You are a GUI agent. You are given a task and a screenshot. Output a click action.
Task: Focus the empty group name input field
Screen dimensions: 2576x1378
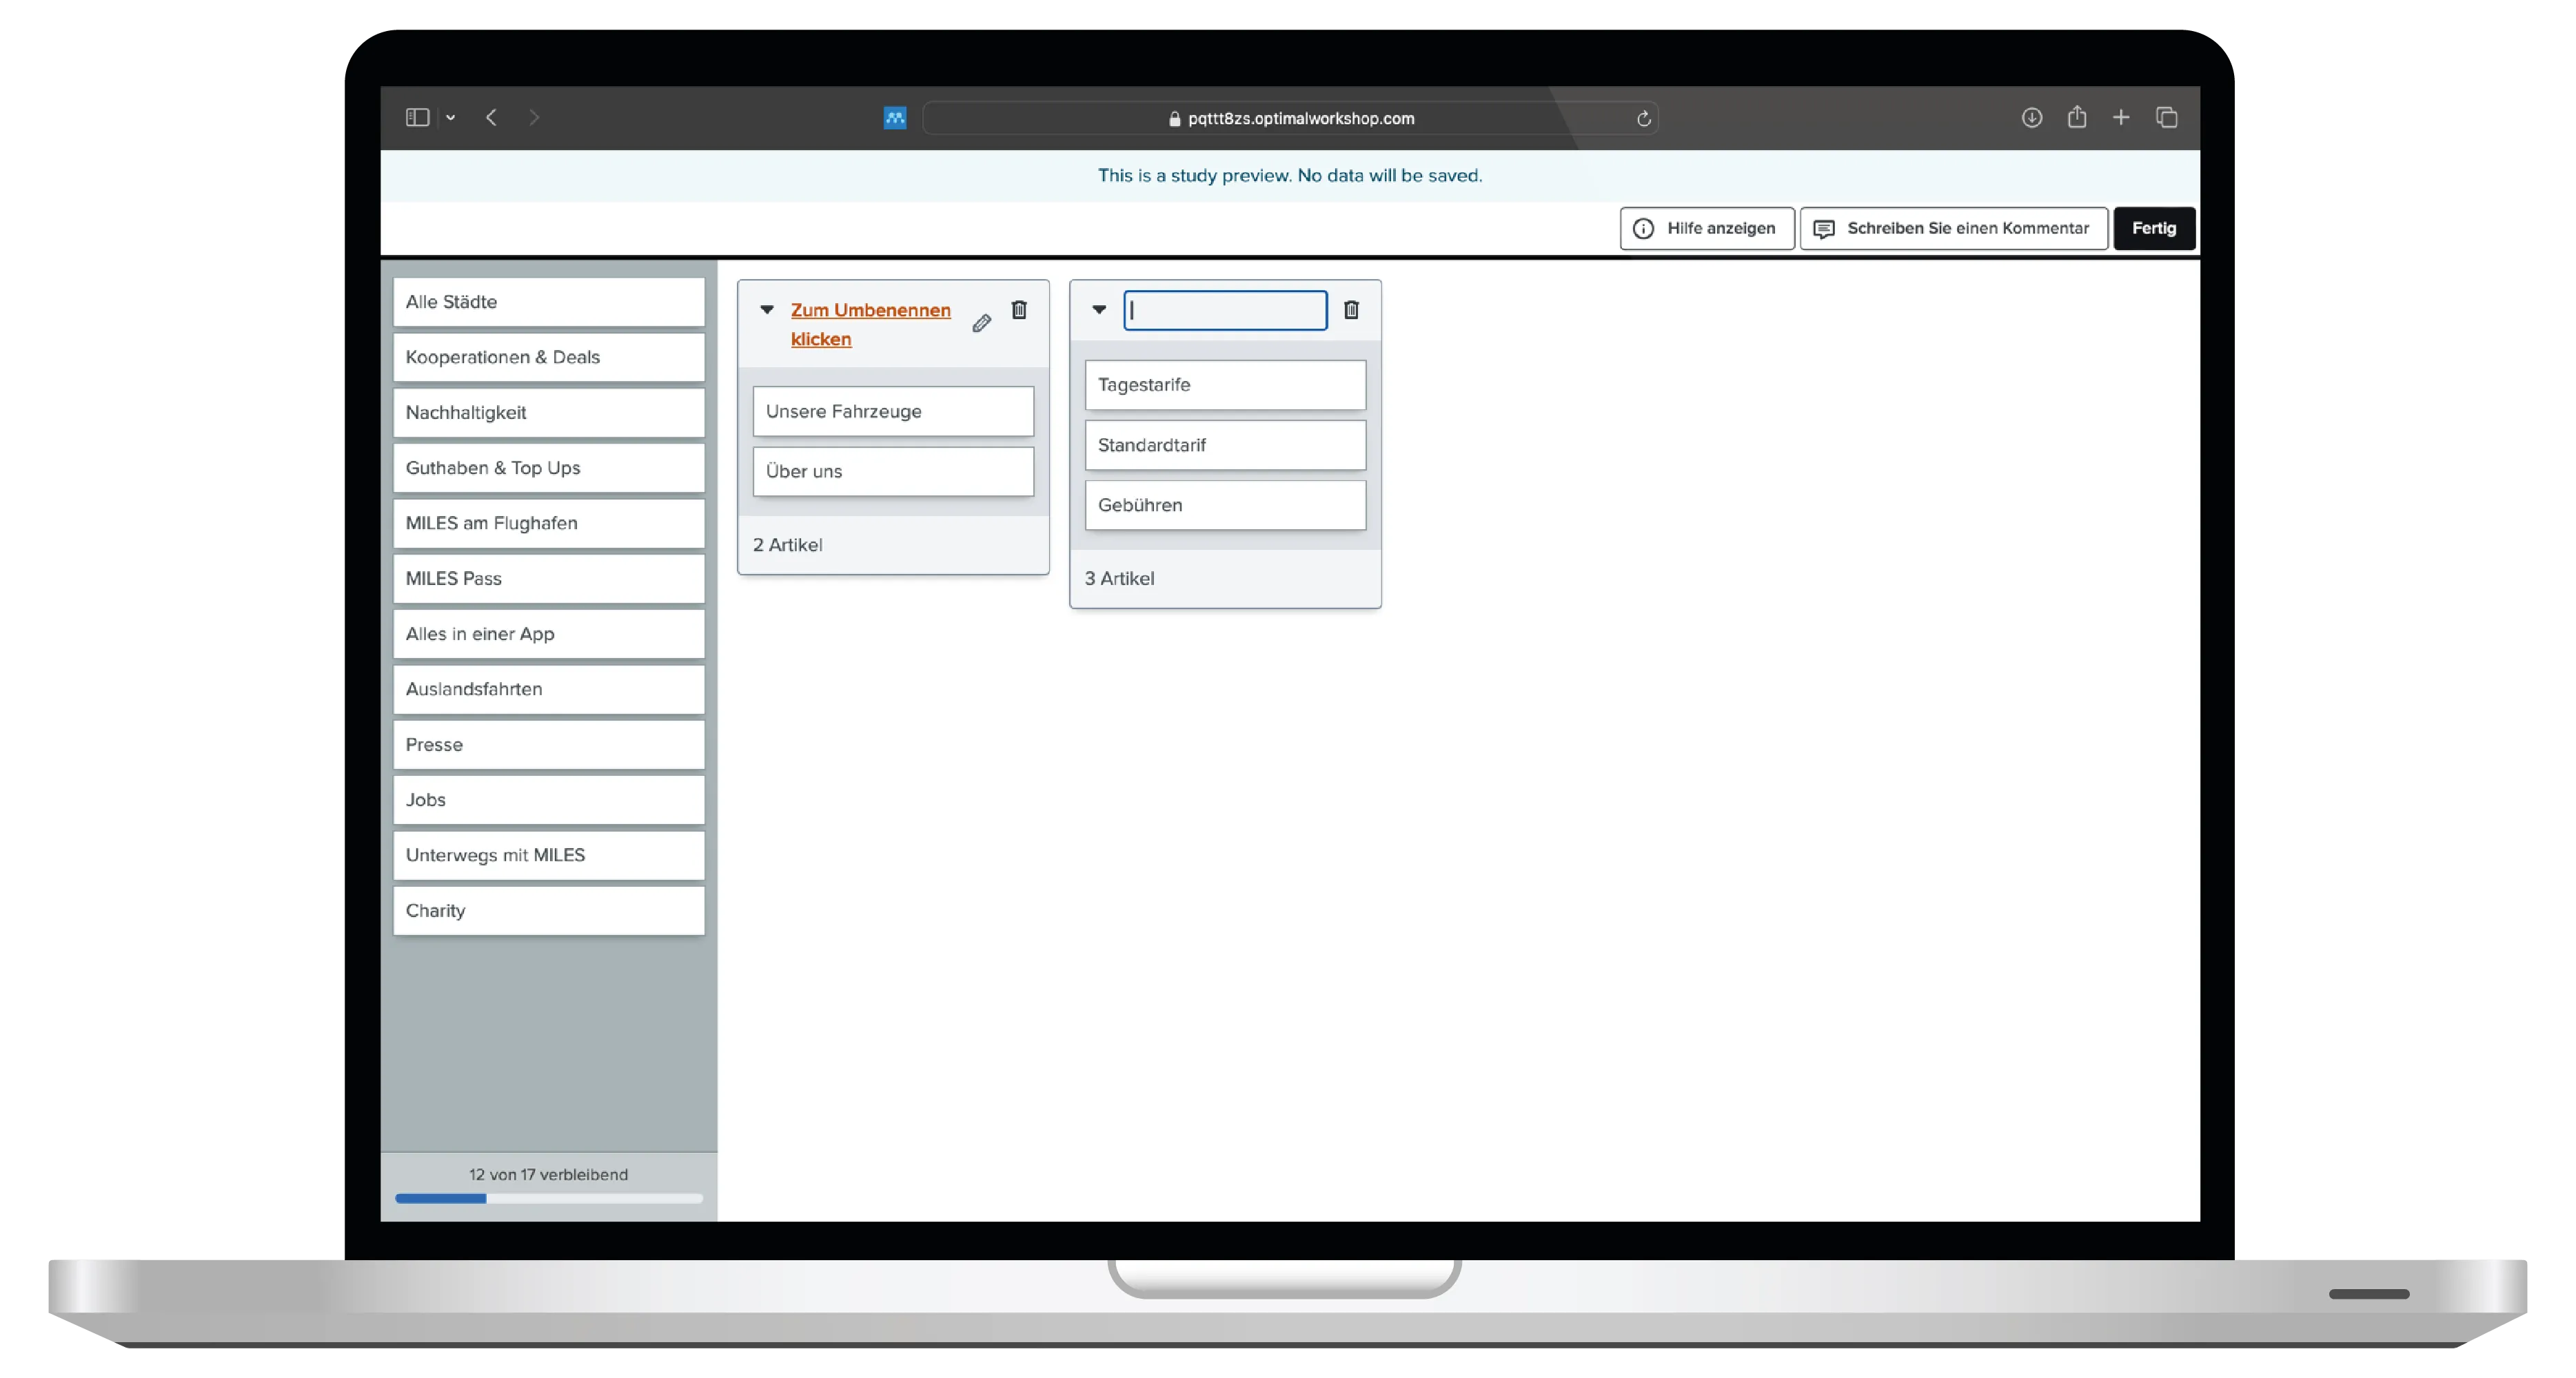point(1225,311)
